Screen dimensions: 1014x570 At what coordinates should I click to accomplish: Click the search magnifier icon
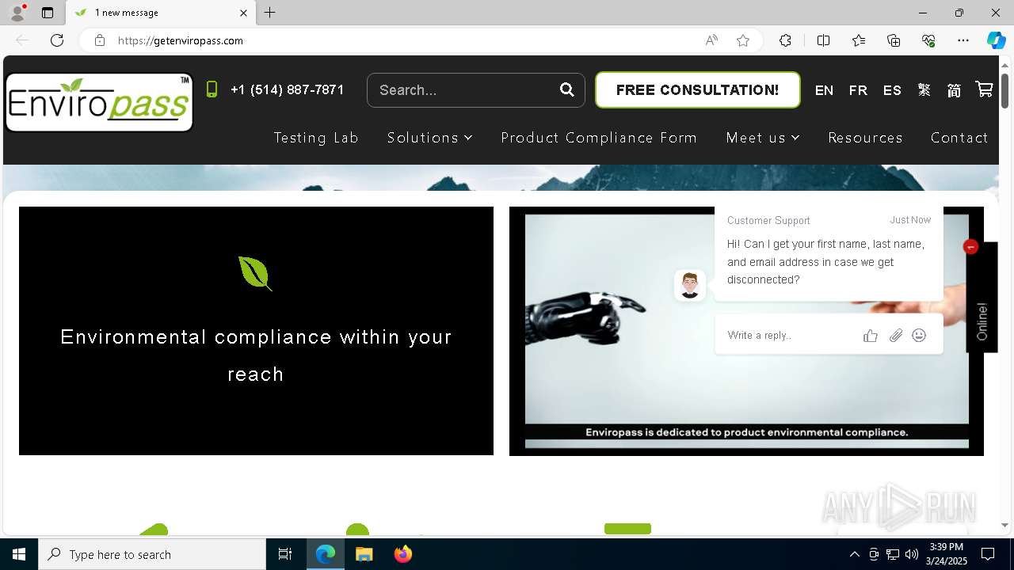(567, 89)
